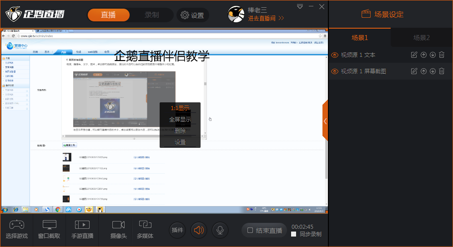Open the title bar dropdown menu arrow
Viewport: 453px width, 247px height.
pyautogui.click(x=300, y=6)
